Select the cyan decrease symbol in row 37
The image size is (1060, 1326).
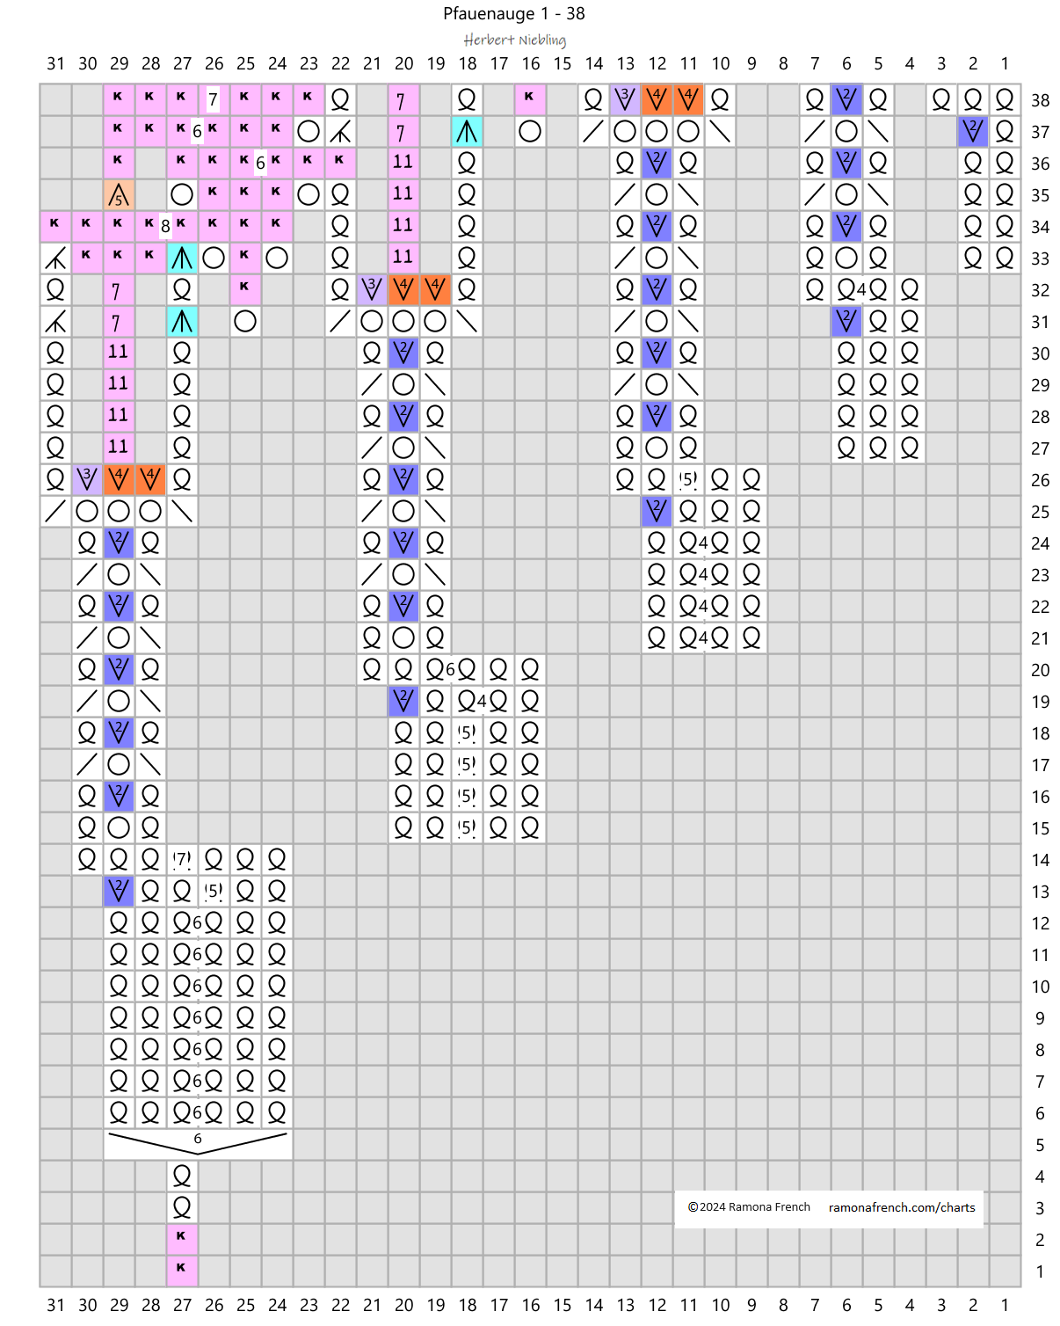[467, 132]
